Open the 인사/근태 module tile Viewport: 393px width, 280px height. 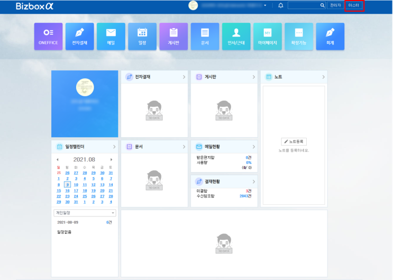tap(236, 37)
